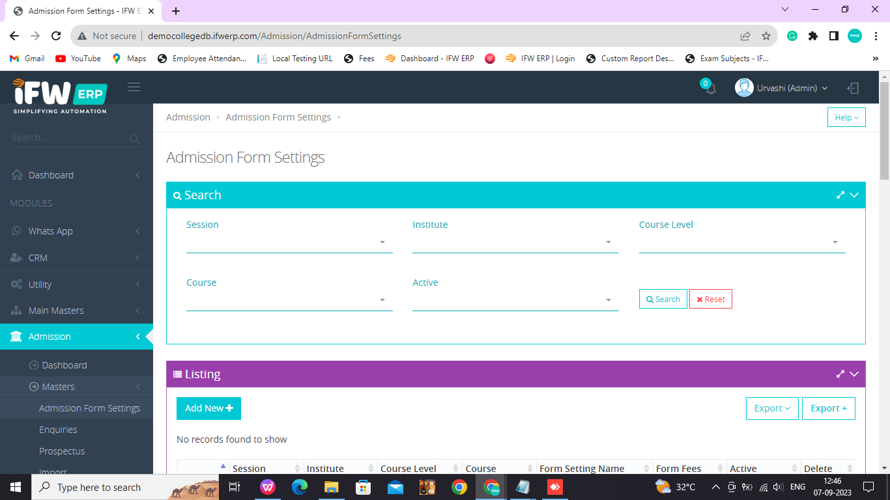Open the Institute dropdown
890x500 pixels.
click(515, 242)
